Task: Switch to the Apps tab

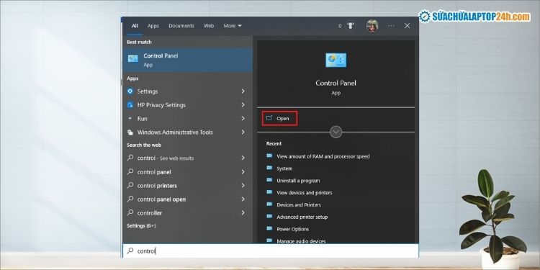Action: click(153, 26)
